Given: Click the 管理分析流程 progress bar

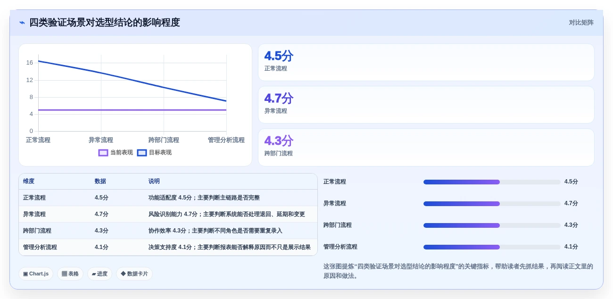Looking at the screenshot, I should pyautogui.click(x=492, y=247).
